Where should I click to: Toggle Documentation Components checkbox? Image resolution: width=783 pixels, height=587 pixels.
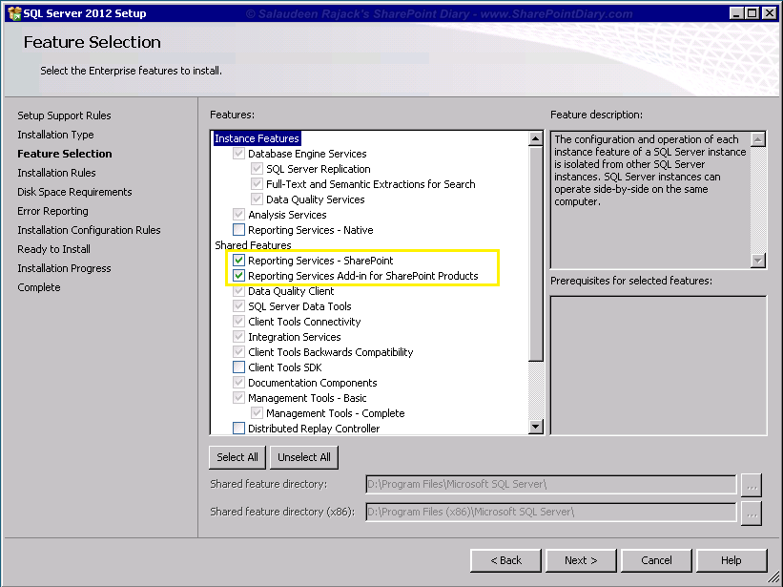pyautogui.click(x=238, y=383)
